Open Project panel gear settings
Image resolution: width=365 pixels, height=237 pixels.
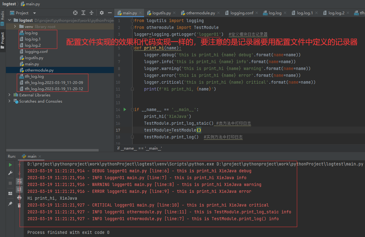102,13
